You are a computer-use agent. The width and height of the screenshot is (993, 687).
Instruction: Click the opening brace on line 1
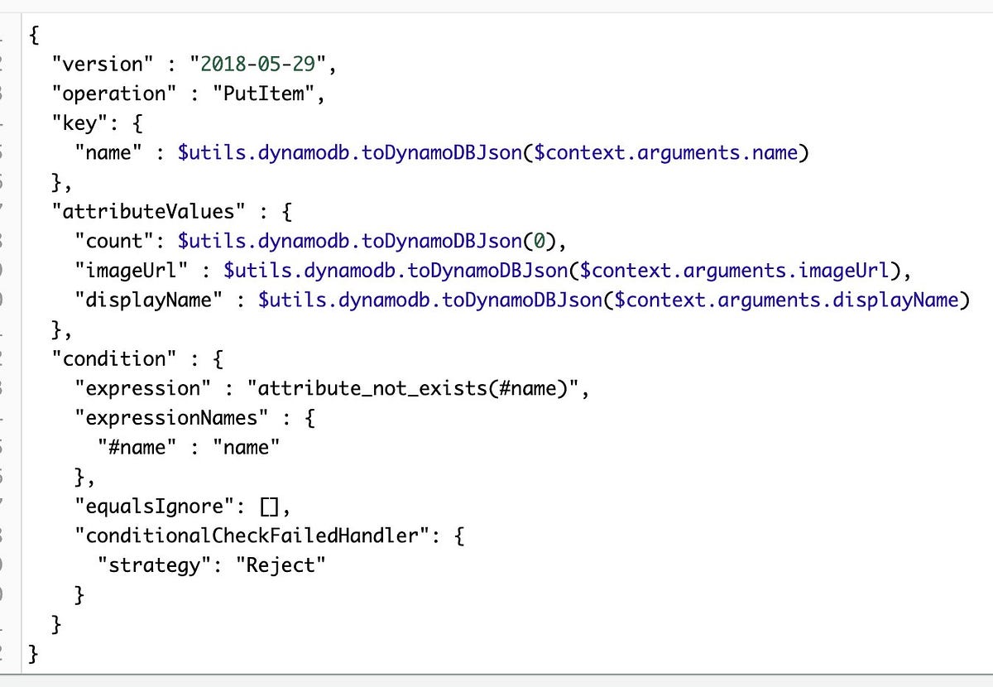point(31,35)
